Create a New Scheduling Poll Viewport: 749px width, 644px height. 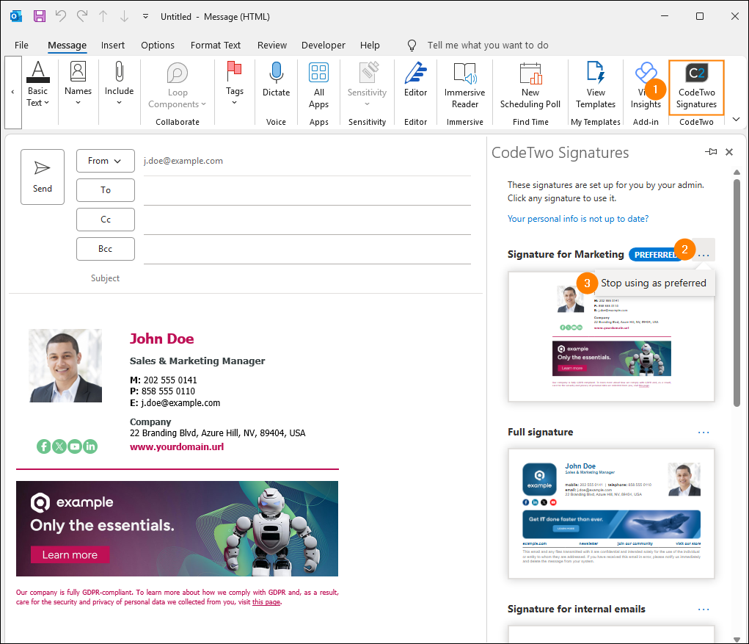(530, 85)
